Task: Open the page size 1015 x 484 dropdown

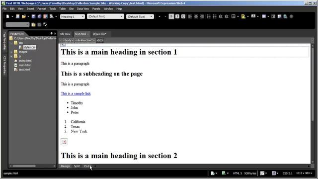Action: (x=304, y=173)
